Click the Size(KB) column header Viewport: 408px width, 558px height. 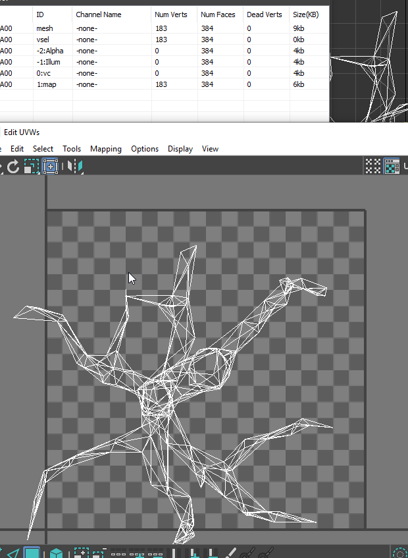click(309, 14)
